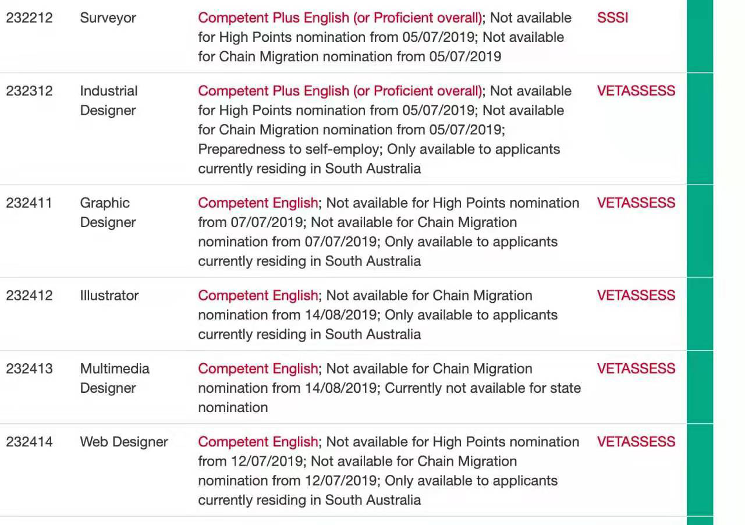Click occupation code 232312
The image size is (745, 525).
pyautogui.click(x=29, y=91)
